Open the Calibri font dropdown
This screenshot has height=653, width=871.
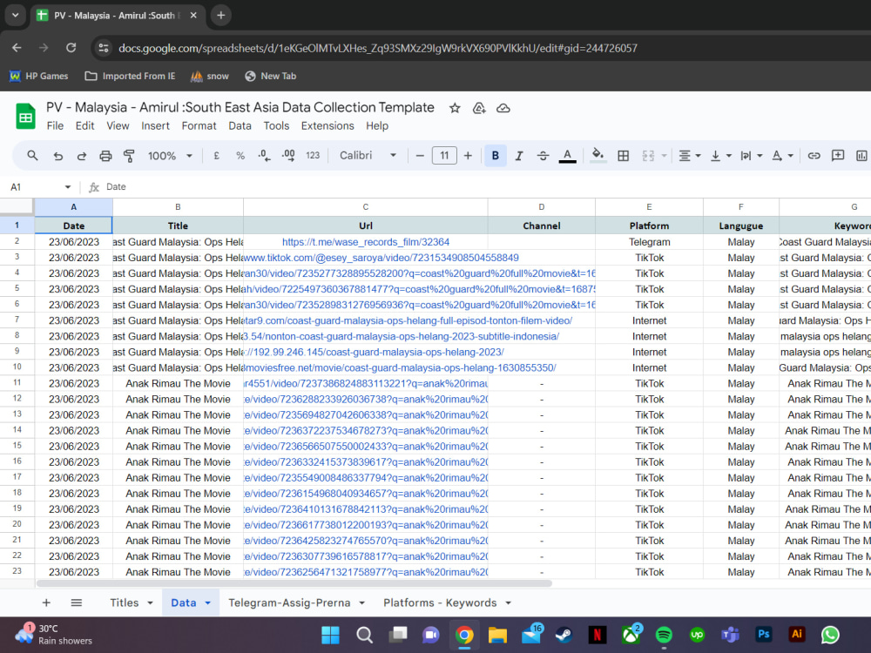[x=368, y=156]
